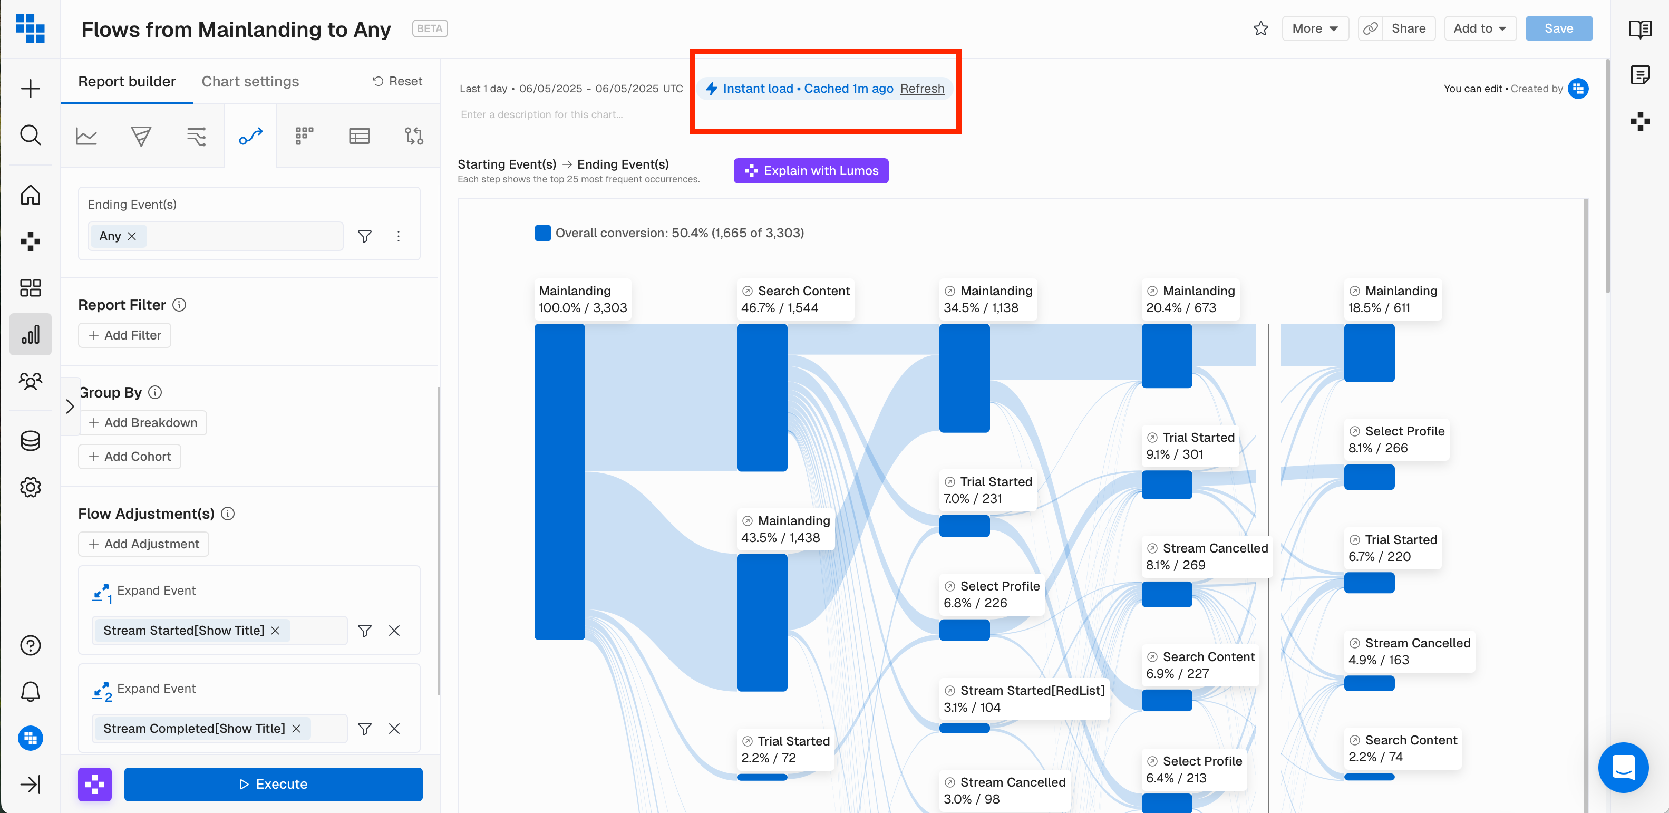Screen dimensions: 1669x813
Task: Click Explain with Lumos button
Action: (811, 171)
